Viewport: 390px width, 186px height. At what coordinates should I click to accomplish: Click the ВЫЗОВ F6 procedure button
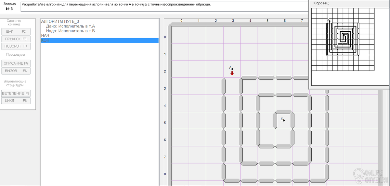coord(16,71)
